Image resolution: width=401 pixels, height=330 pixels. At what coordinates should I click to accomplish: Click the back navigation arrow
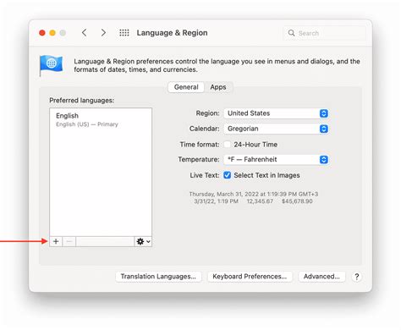coord(84,33)
